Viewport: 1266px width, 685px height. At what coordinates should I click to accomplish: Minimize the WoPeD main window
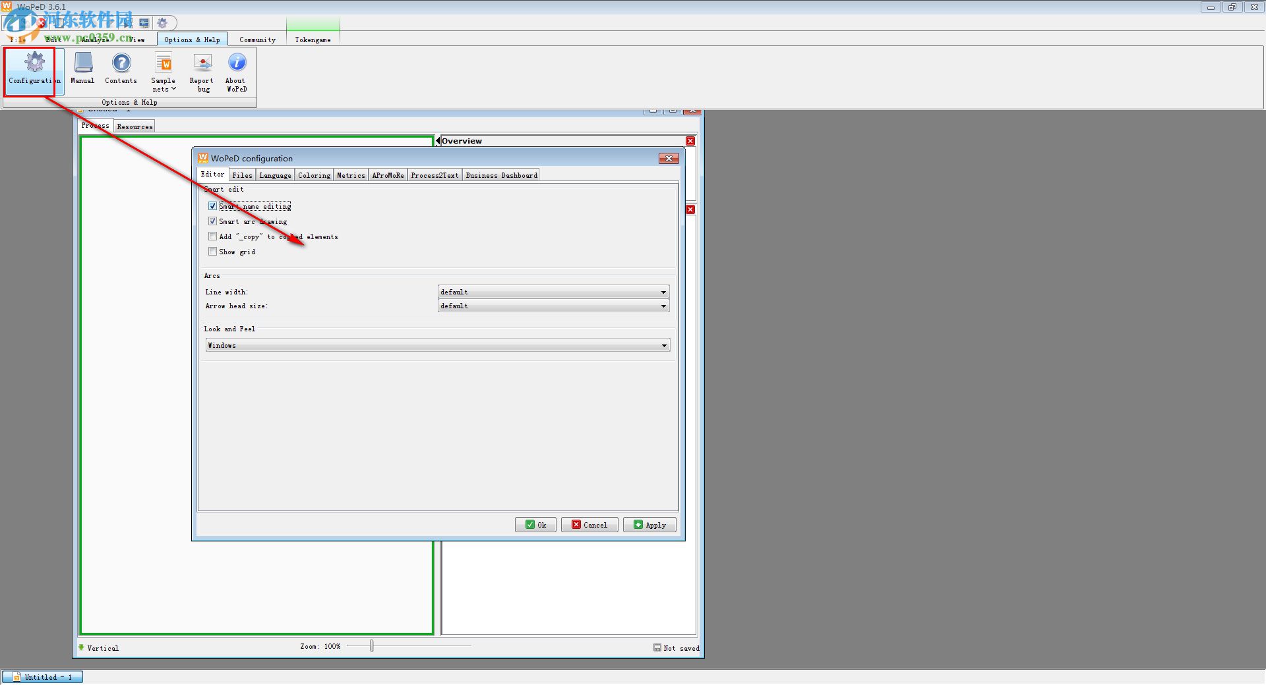(1211, 7)
